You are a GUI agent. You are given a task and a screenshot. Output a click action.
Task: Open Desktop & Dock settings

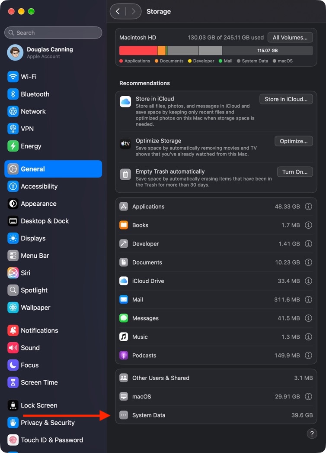tap(53, 221)
